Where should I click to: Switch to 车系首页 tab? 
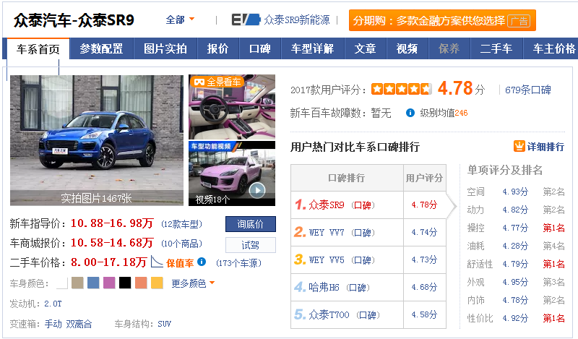click(x=38, y=48)
